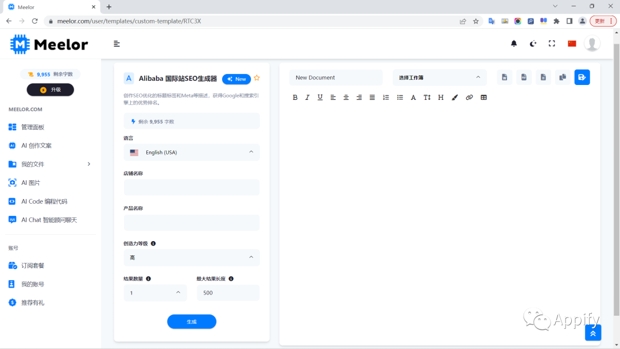Image resolution: width=620 pixels, height=349 pixels.
Task: Open font family icon in editor
Action: click(413, 98)
